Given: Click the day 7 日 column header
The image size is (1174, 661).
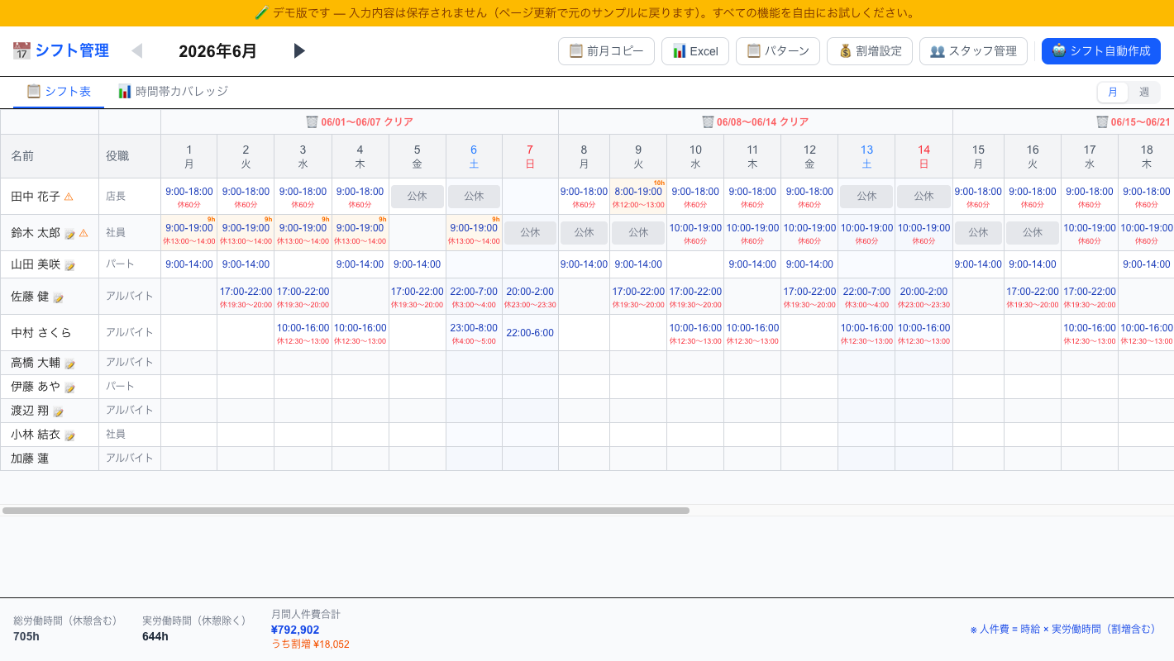Looking at the screenshot, I should 530,156.
